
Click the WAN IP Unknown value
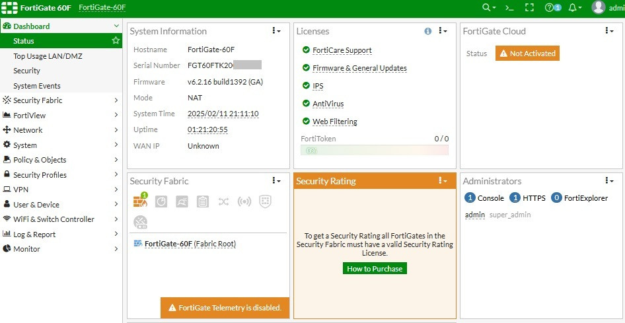pyautogui.click(x=203, y=146)
